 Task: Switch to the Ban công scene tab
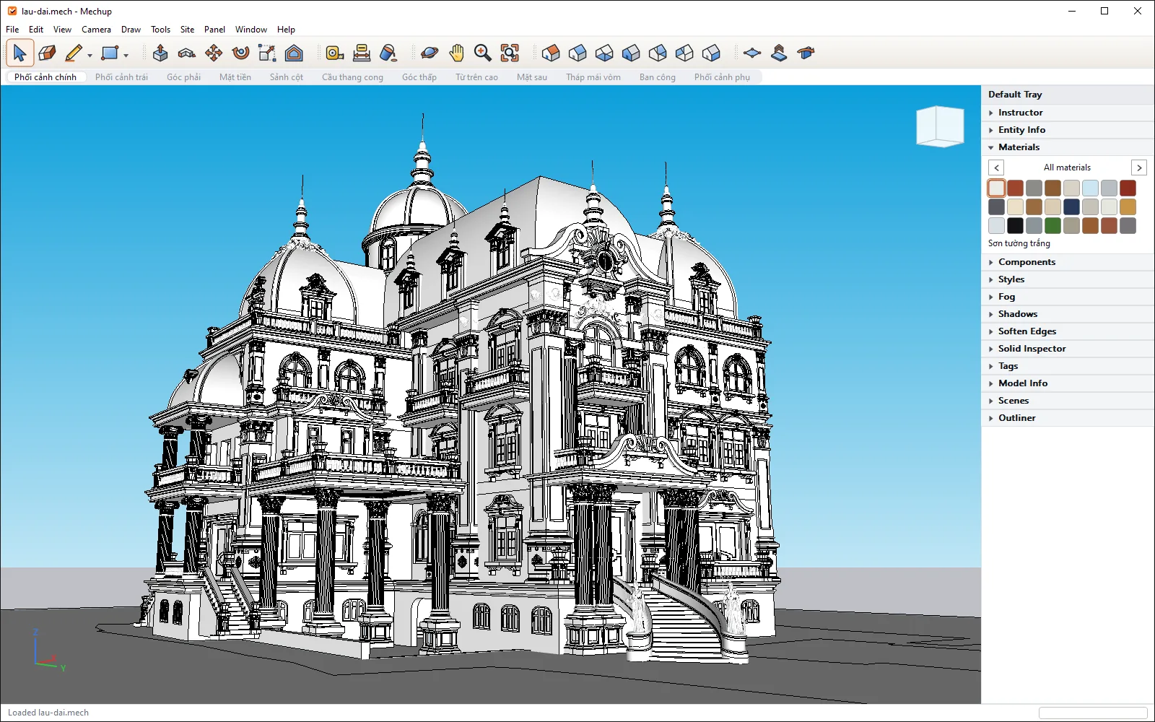point(658,77)
